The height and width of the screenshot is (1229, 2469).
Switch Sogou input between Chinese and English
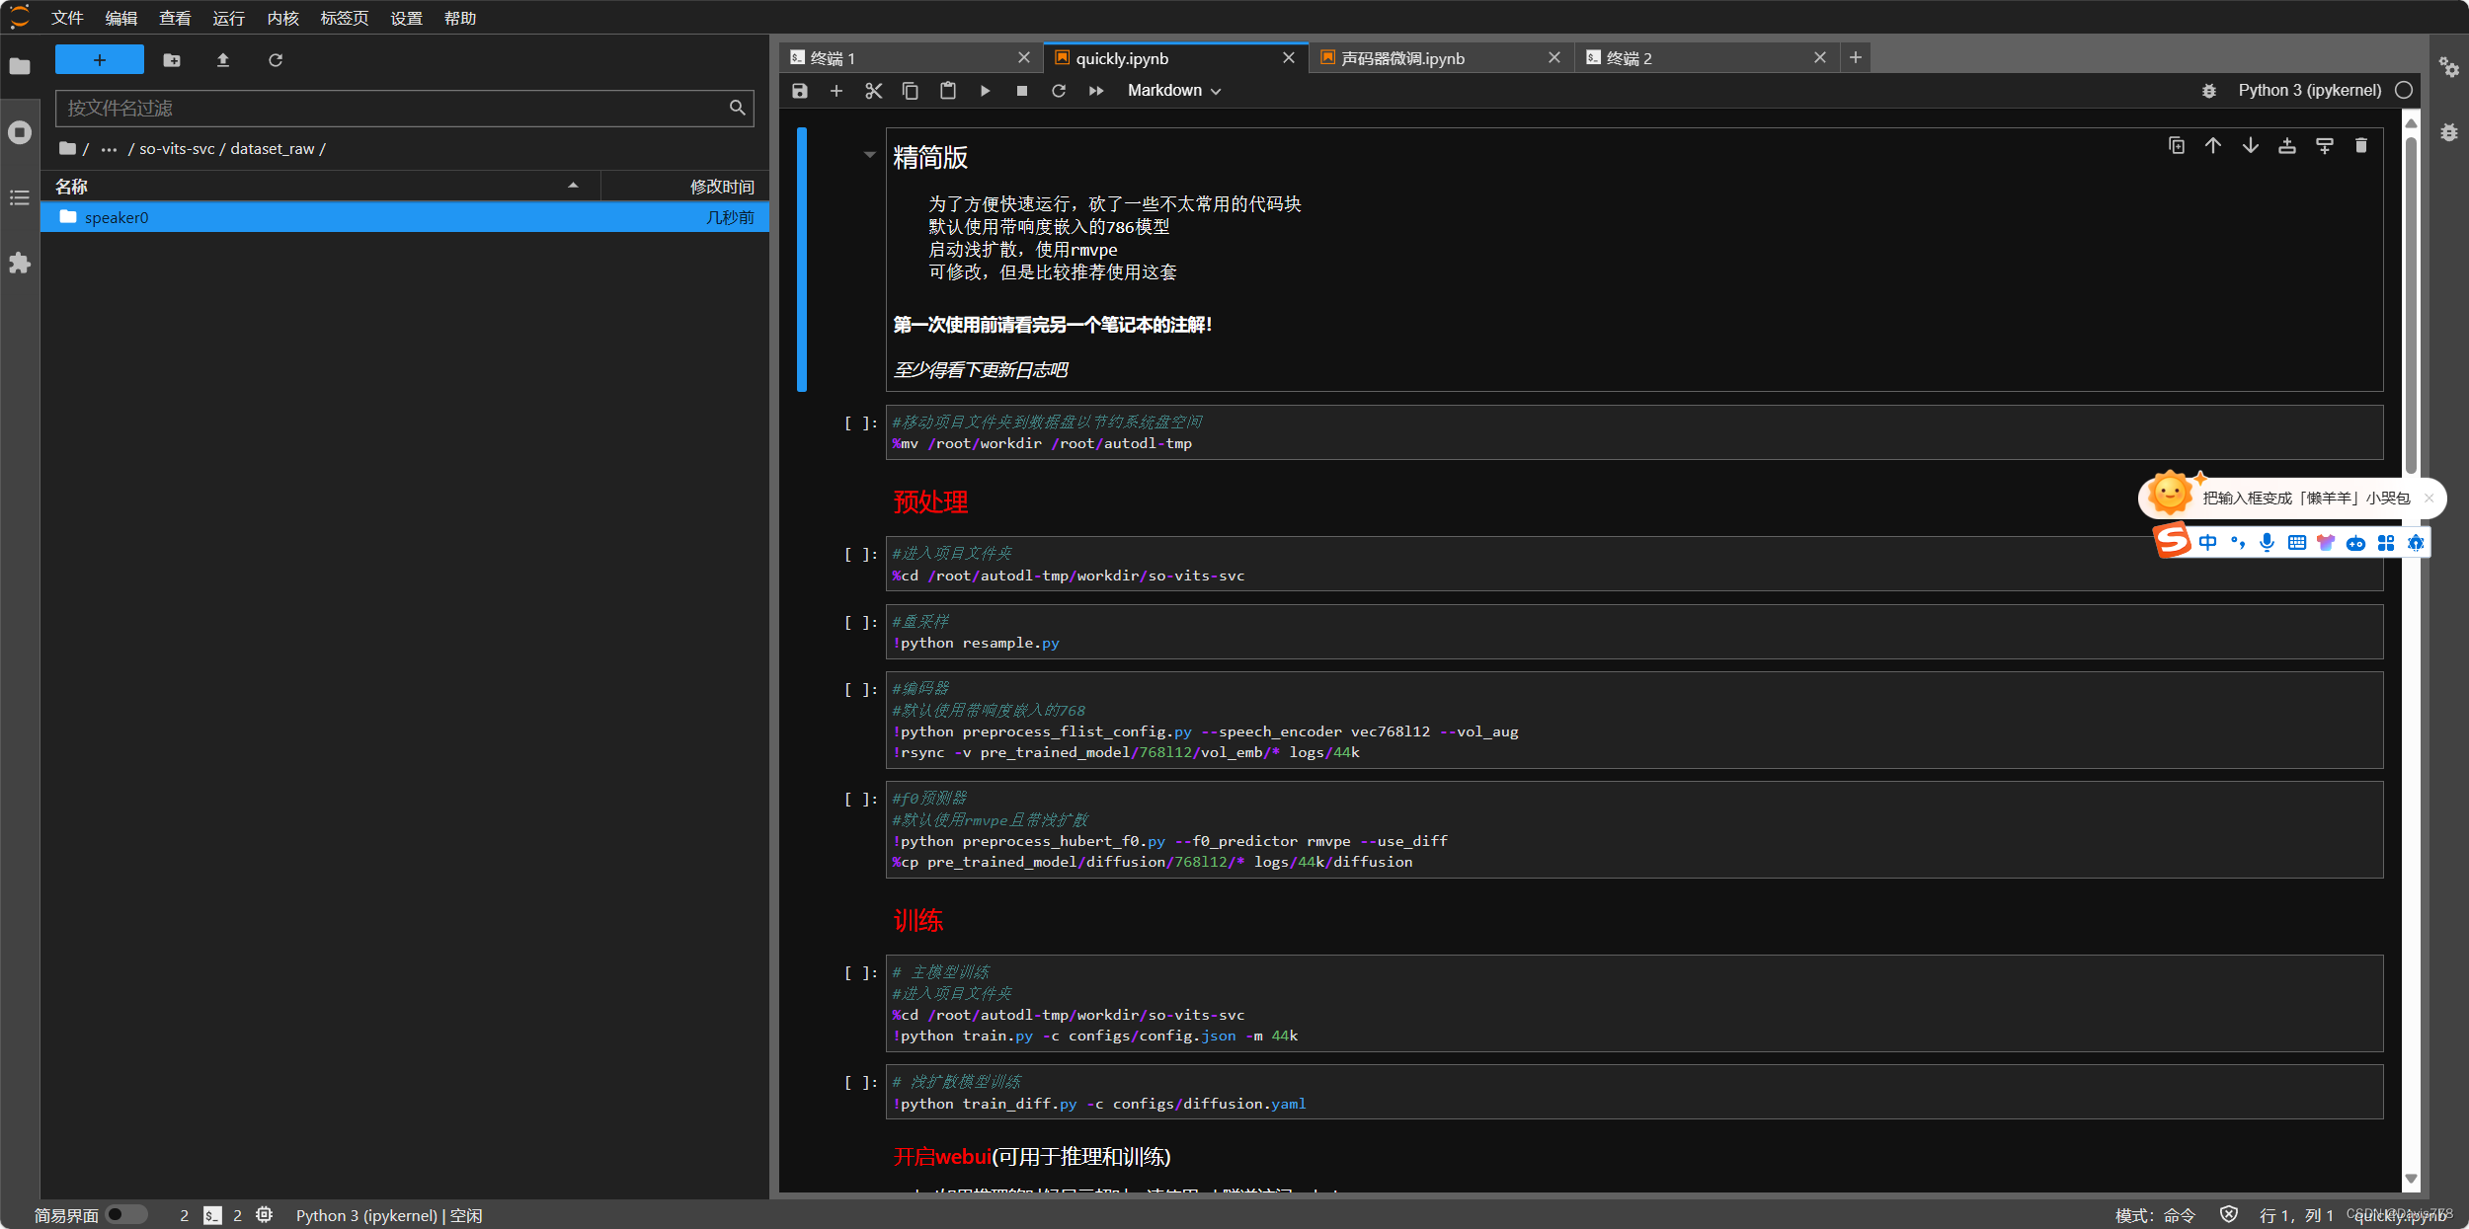(x=2209, y=542)
